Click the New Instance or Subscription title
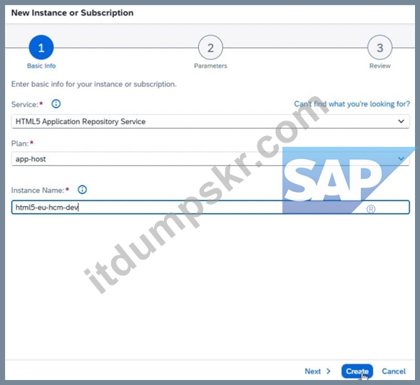Image resolution: width=420 pixels, height=385 pixels. [x=72, y=13]
